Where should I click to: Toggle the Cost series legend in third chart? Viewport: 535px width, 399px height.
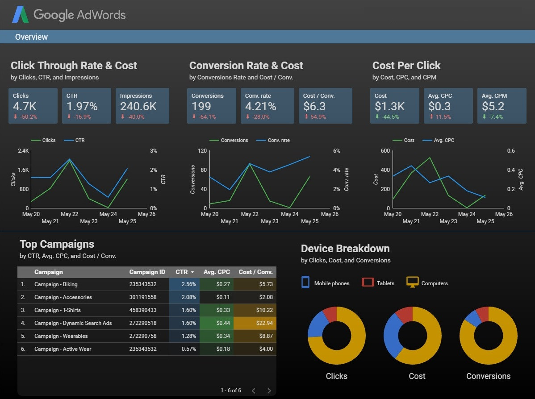403,140
